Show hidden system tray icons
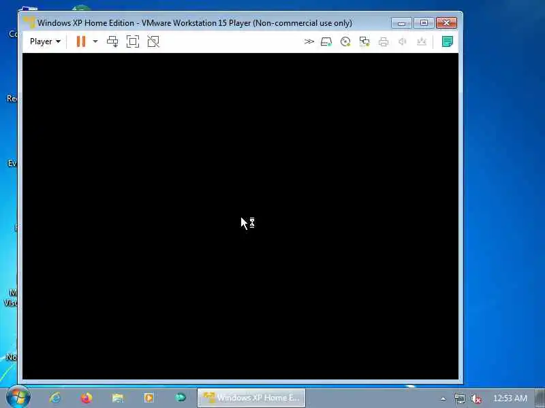 (443, 398)
